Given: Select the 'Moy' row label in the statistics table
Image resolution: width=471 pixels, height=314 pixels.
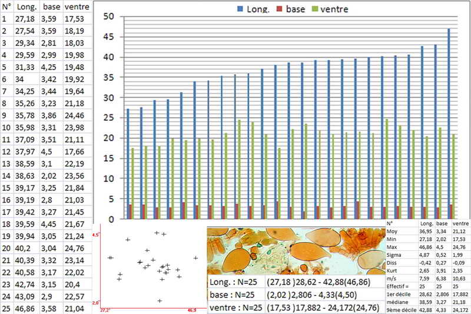Looking at the screenshot, I should [x=392, y=232].
